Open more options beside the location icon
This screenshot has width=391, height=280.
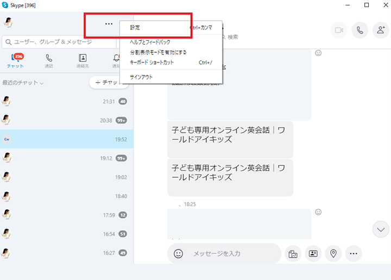(354, 253)
